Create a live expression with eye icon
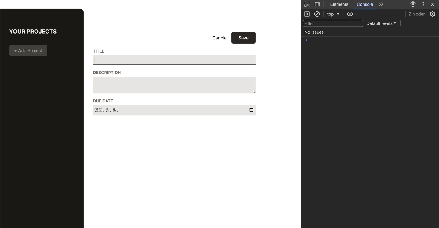Image resolution: width=439 pixels, height=228 pixels. click(x=350, y=14)
